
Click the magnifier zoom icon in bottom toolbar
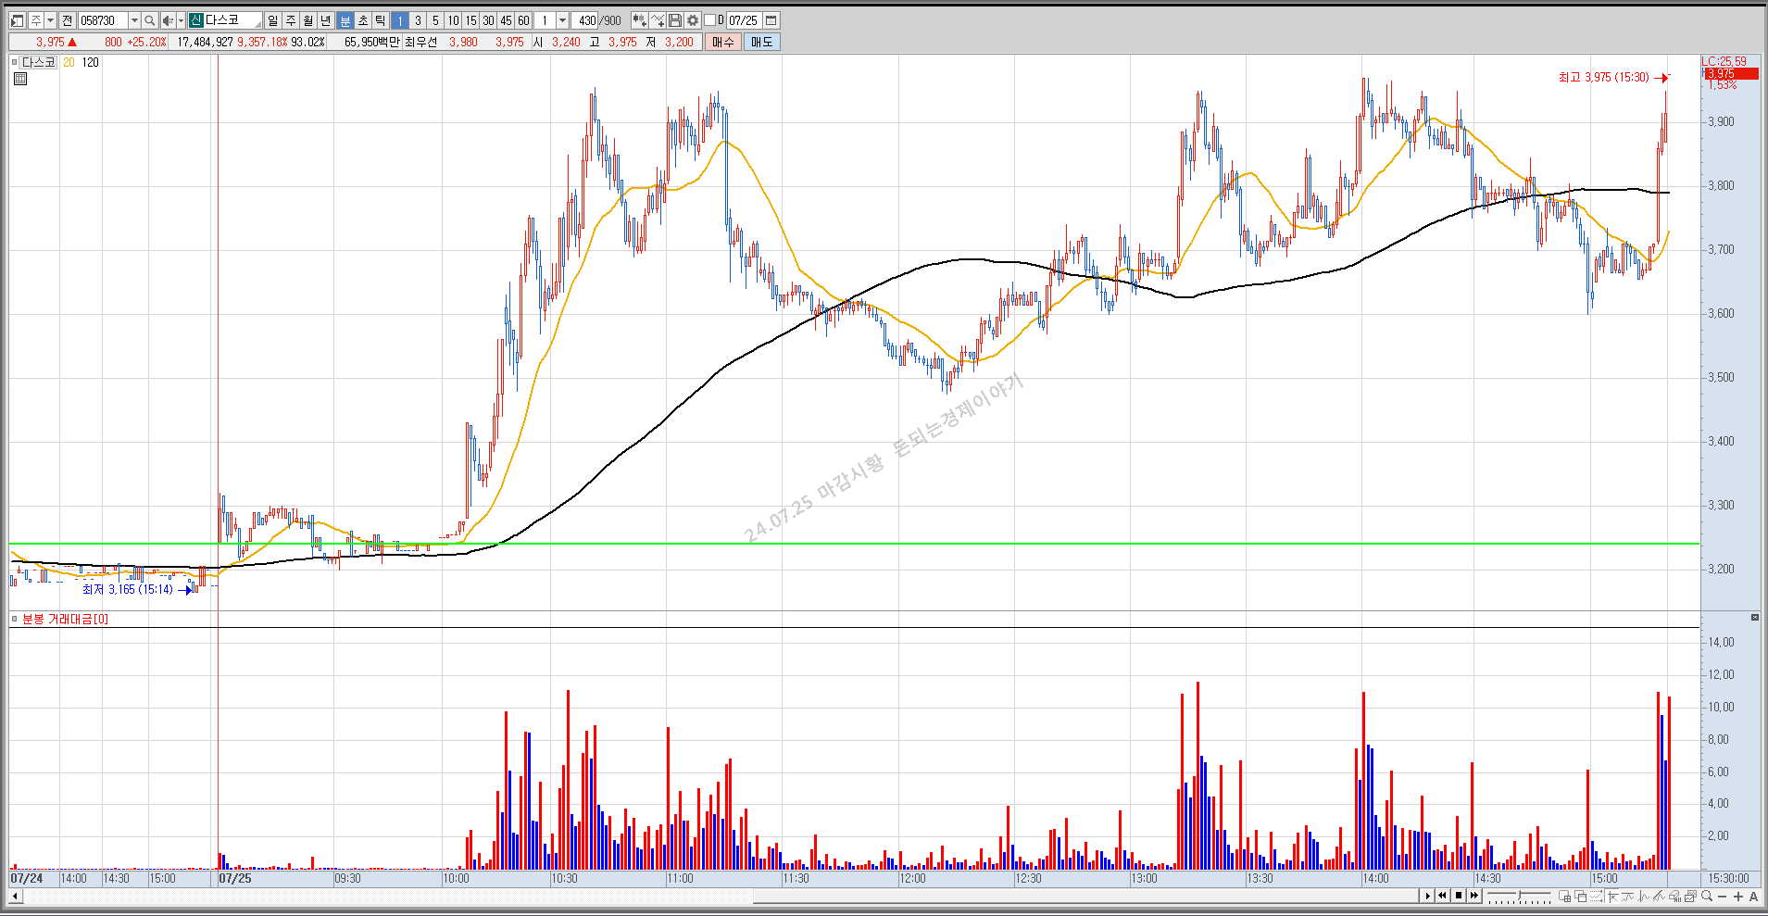point(1707,896)
